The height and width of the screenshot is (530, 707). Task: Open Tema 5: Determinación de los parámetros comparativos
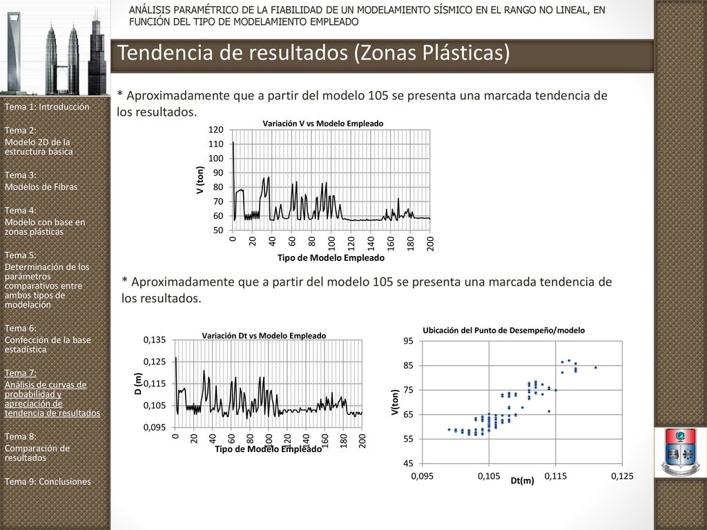click(47, 280)
